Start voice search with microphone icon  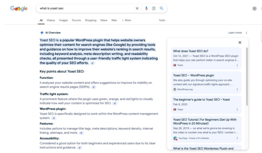146,8
